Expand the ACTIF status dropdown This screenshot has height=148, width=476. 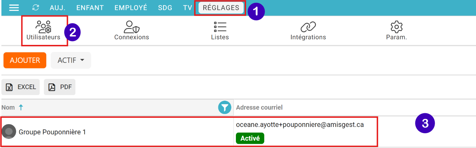pos(71,60)
